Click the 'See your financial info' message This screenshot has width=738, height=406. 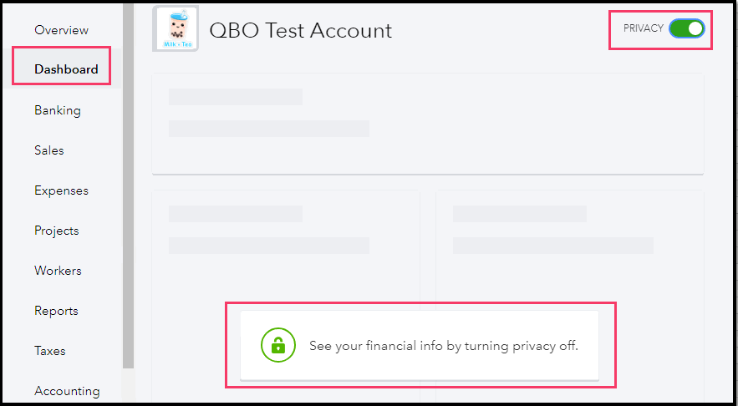(443, 345)
